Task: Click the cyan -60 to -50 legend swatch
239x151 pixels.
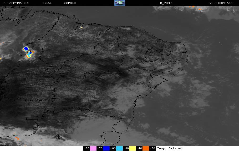Action: [119, 148]
